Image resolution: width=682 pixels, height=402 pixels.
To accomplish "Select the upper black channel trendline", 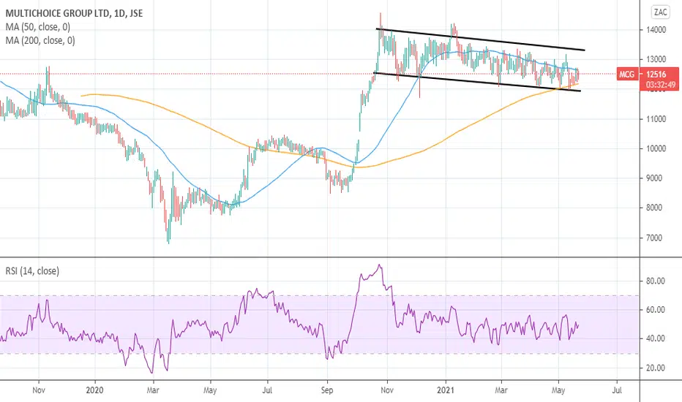I will (x=481, y=40).
